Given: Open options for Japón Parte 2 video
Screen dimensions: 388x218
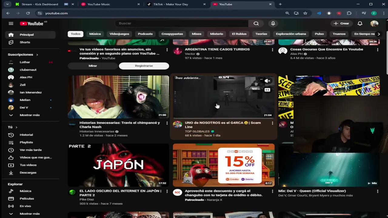Looking at the screenshot, I should 167,191.
